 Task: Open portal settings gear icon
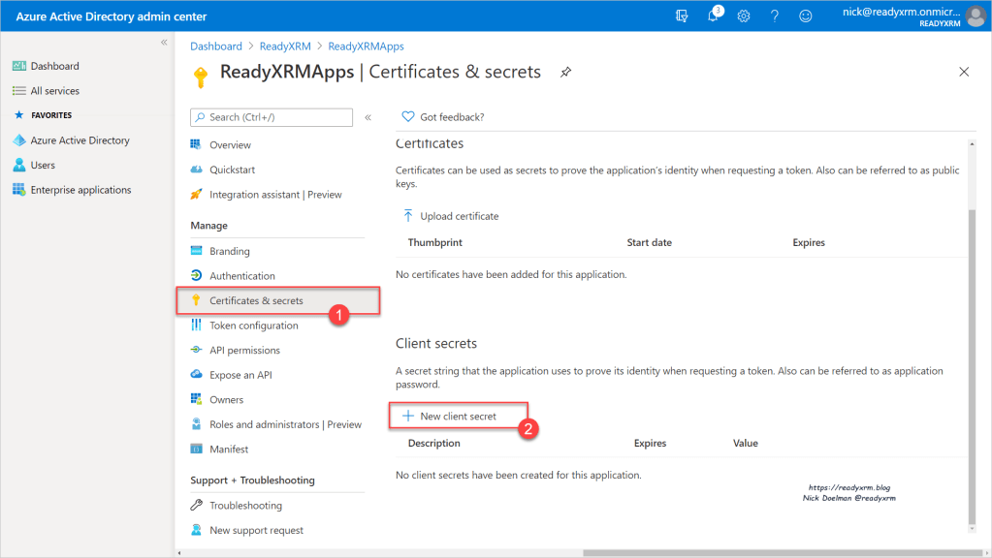(744, 16)
